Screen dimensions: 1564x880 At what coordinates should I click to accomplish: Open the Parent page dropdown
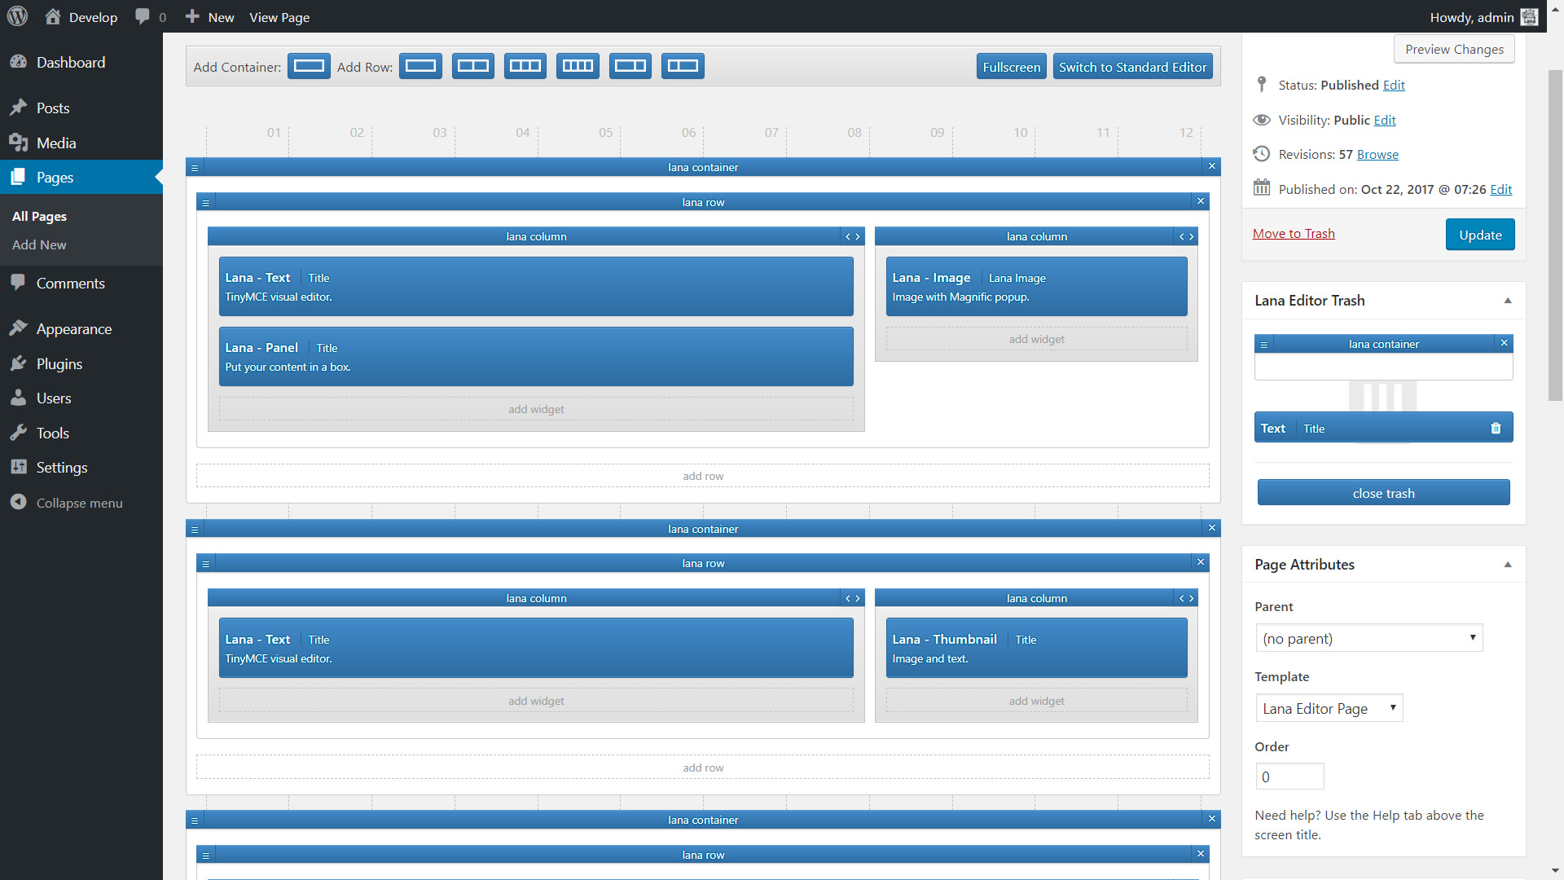1368,638
